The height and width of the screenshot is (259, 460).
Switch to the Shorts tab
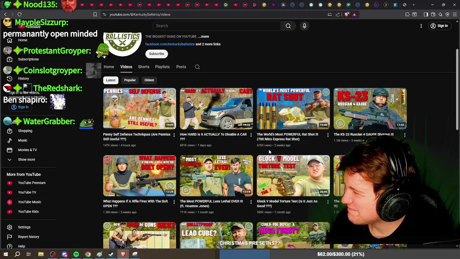coord(144,67)
